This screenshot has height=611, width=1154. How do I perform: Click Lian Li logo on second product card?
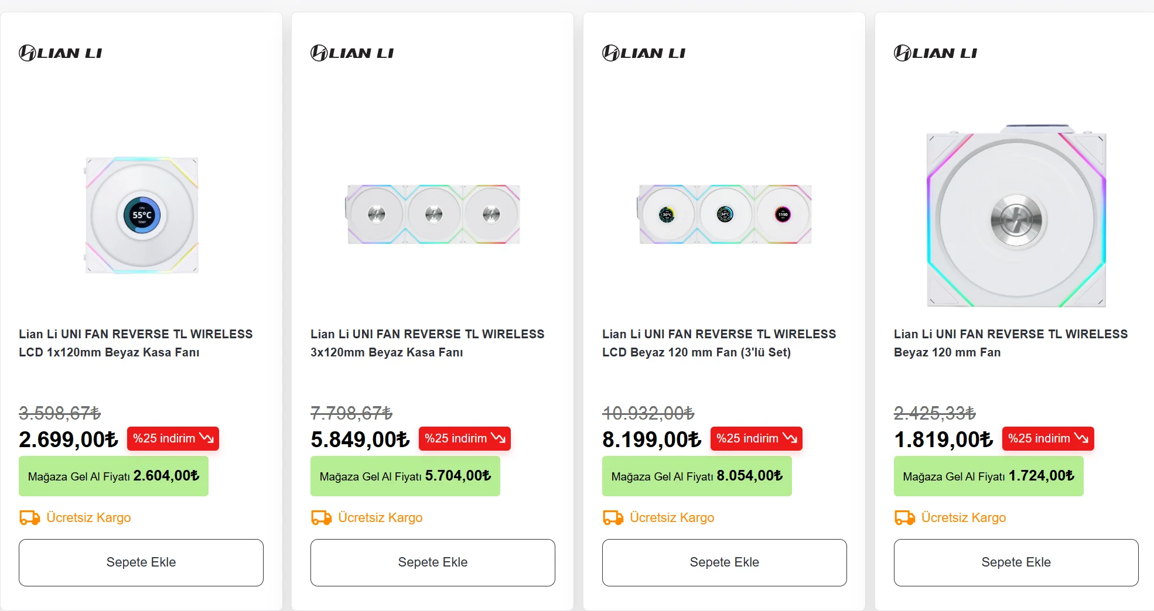352,53
